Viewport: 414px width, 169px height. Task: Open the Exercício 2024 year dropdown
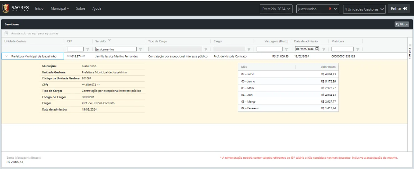pos(276,9)
